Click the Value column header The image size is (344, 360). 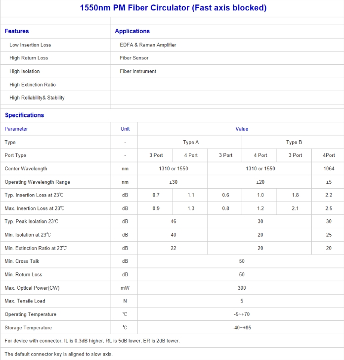pos(242,129)
